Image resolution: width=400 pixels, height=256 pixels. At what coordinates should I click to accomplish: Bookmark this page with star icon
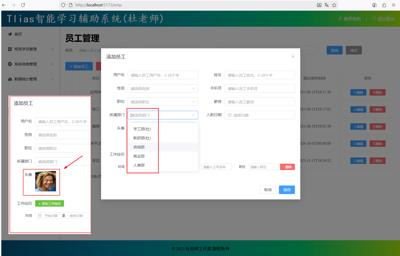334,5
